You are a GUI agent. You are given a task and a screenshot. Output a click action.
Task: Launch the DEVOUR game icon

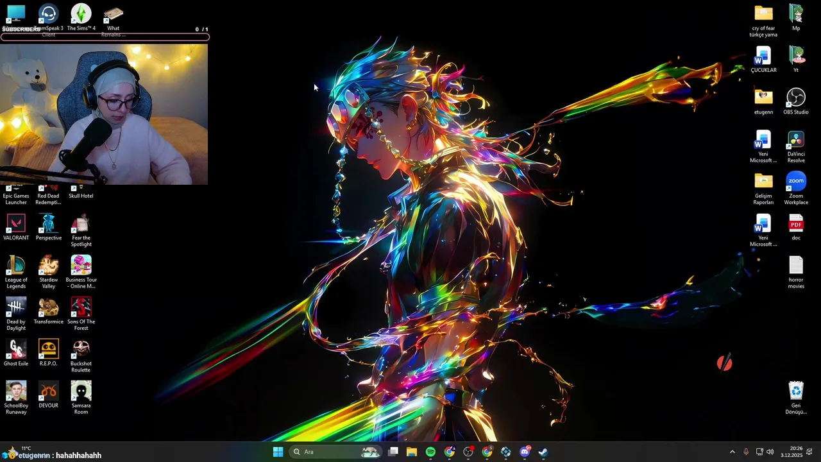coord(49,391)
